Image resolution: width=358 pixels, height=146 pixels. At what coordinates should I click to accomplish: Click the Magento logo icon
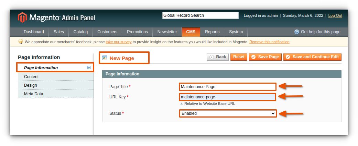tap(22, 17)
